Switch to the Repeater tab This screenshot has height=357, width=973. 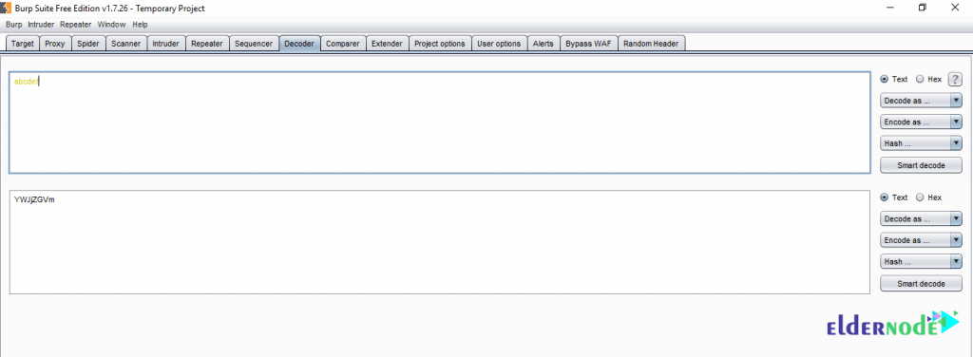[x=207, y=44]
